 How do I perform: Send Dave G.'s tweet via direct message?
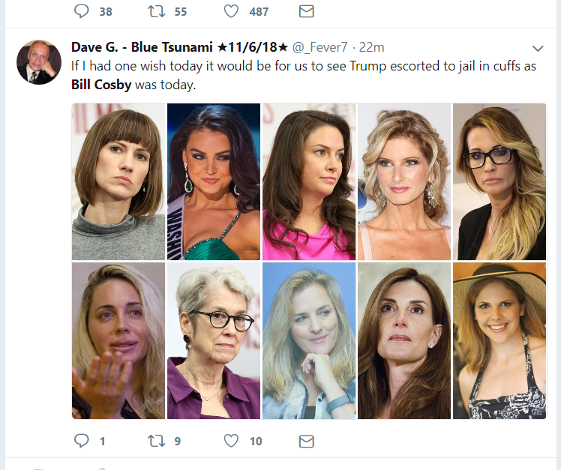tap(306, 441)
